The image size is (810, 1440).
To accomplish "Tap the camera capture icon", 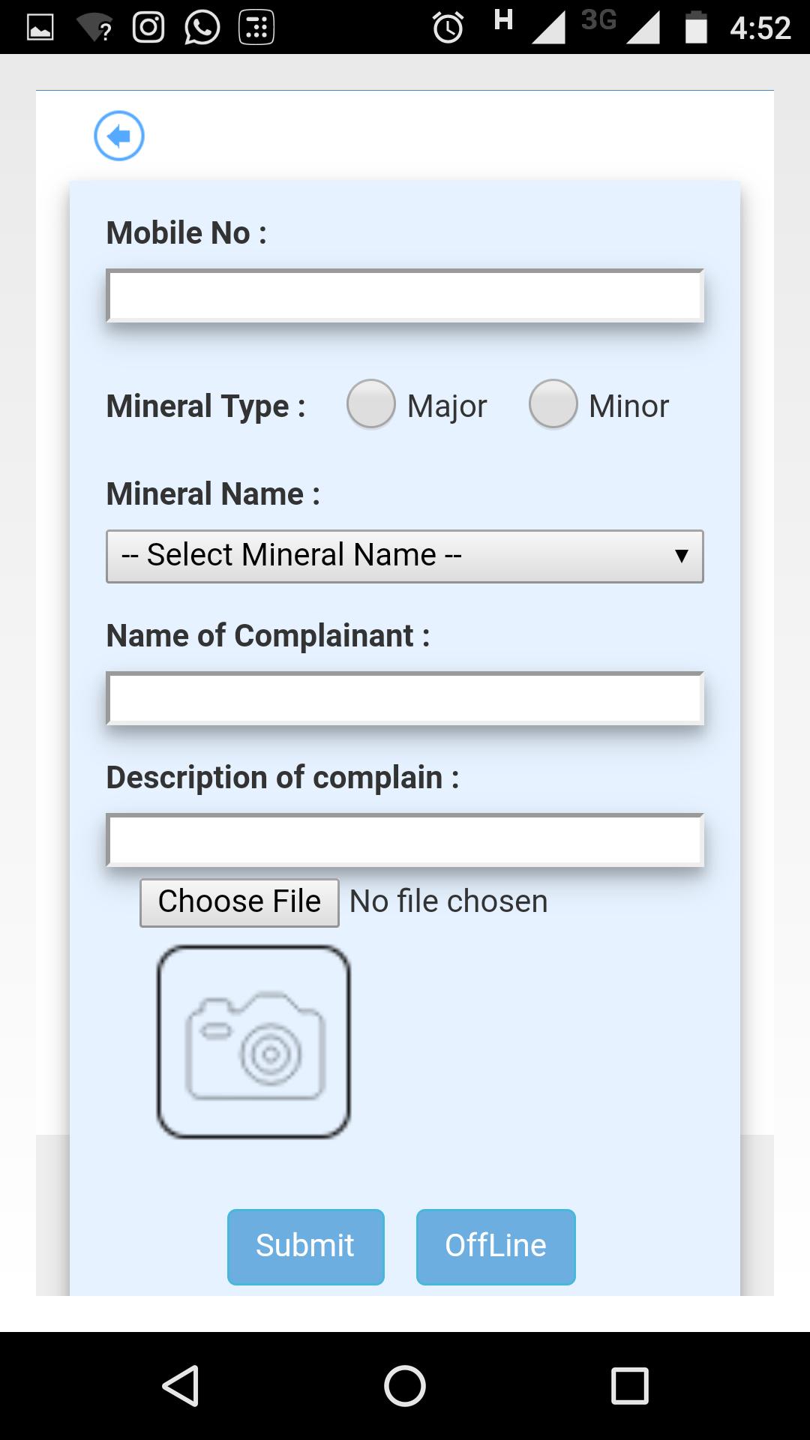I will (x=253, y=1042).
